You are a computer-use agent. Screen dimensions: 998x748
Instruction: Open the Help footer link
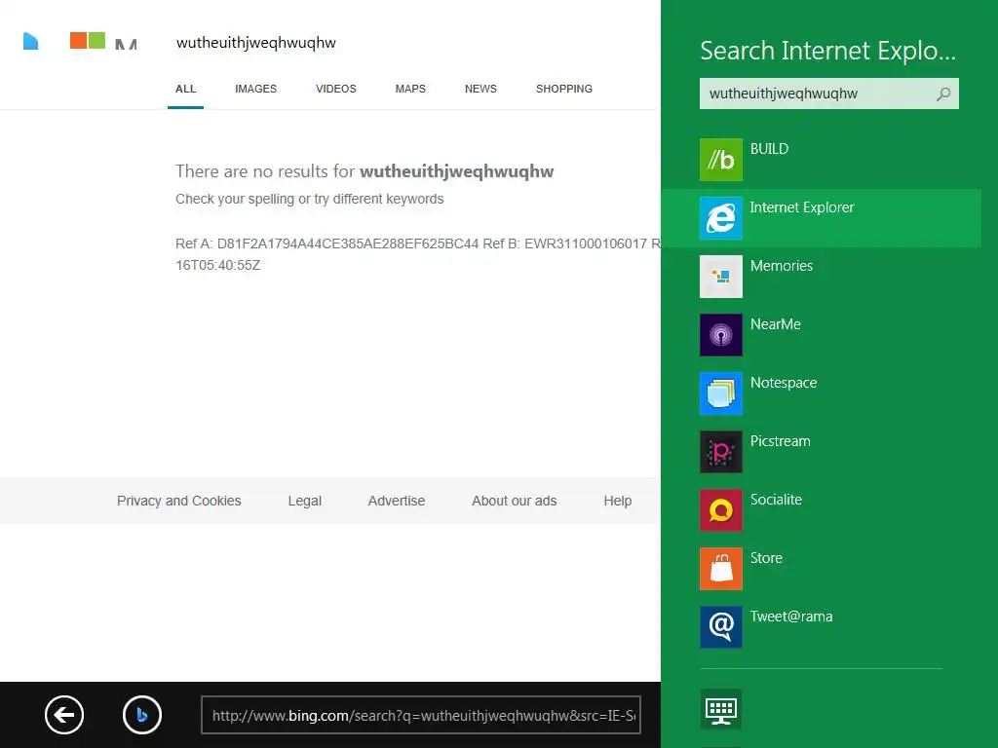pos(617,502)
